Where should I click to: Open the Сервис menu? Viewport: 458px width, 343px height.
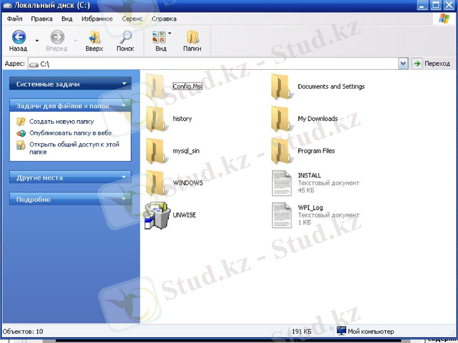point(133,19)
